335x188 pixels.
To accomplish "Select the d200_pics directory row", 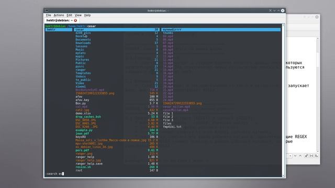I will point(116,33).
